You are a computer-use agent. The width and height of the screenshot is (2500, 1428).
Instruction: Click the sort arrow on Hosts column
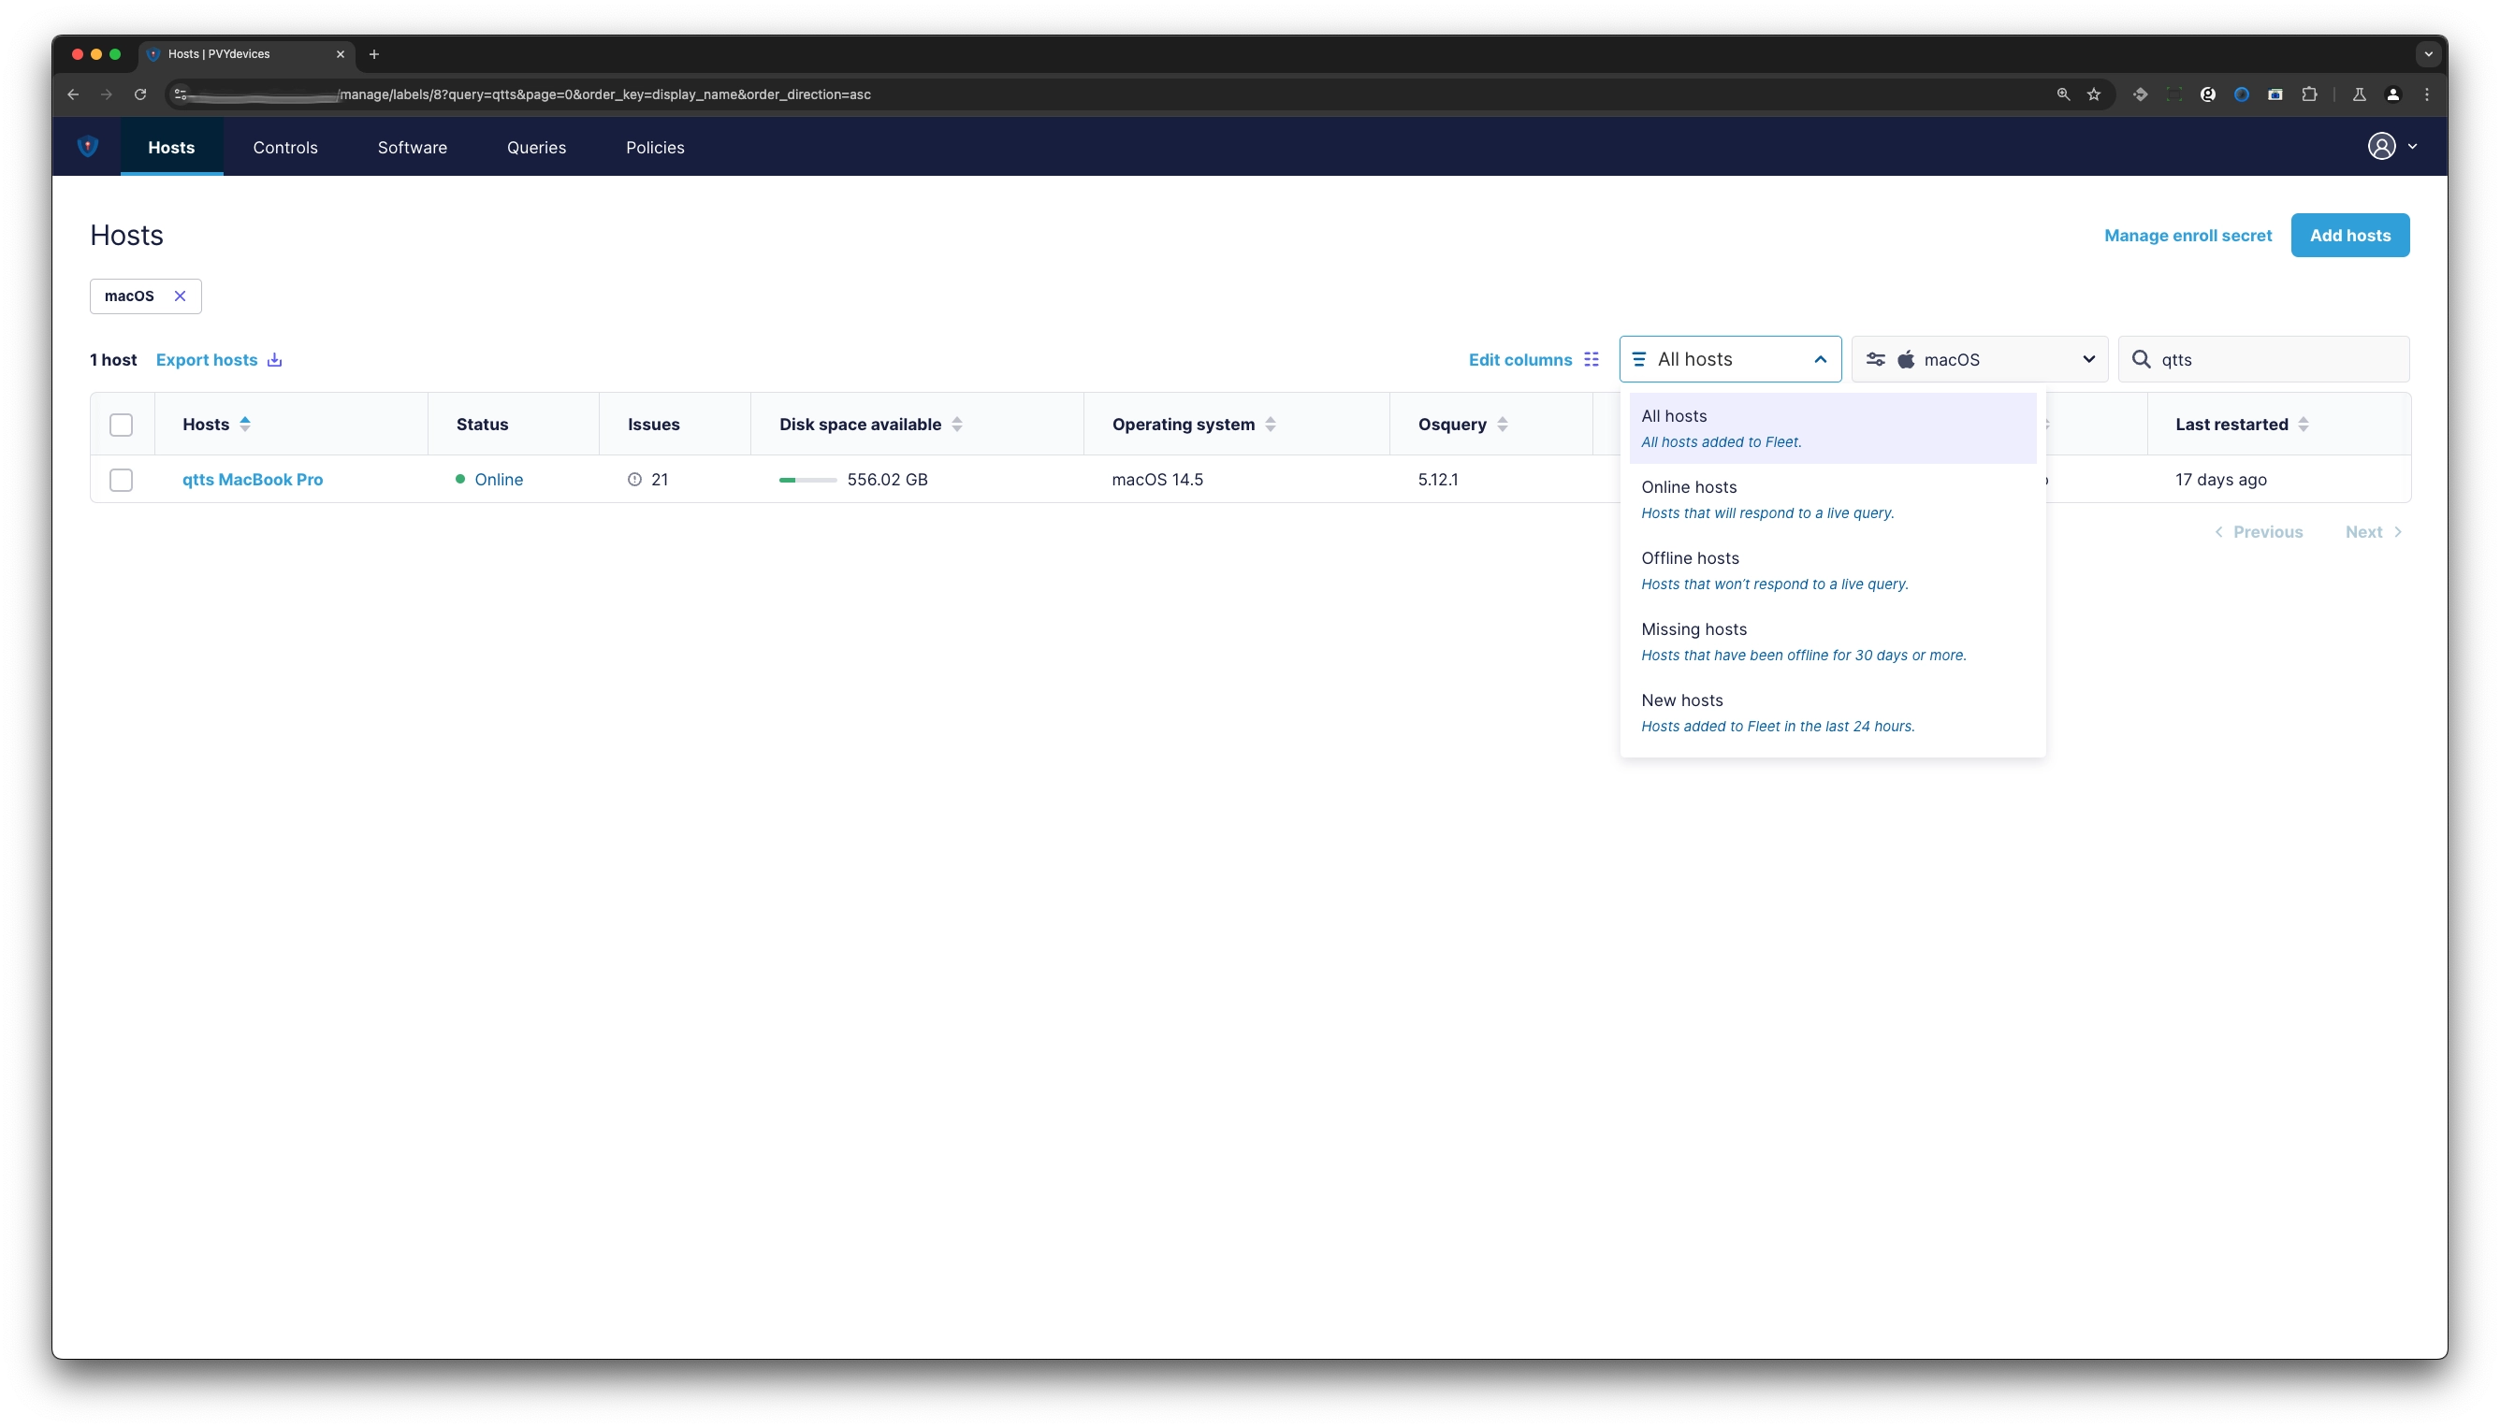245,424
